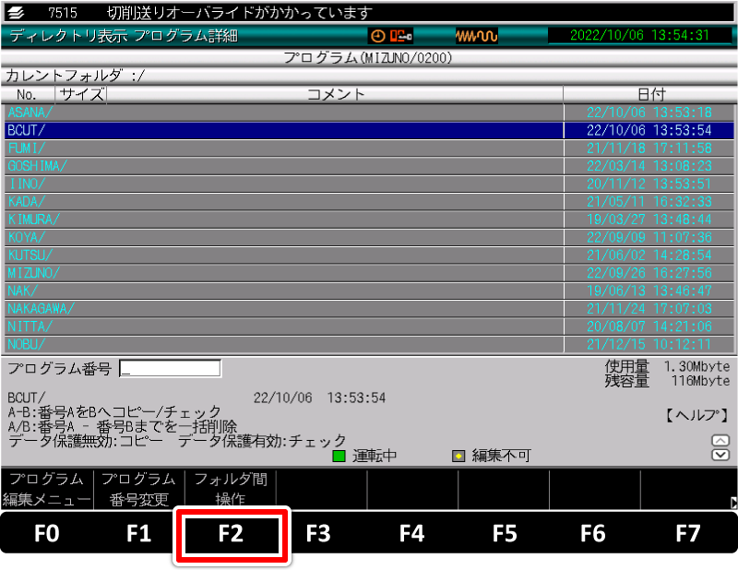Switch to フォルダ間操作 via F2
The height and width of the screenshot is (570, 738).
(x=231, y=487)
